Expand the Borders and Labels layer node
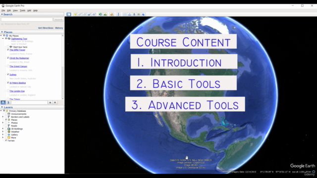Screen dimensions: 317x178 click(3, 117)
